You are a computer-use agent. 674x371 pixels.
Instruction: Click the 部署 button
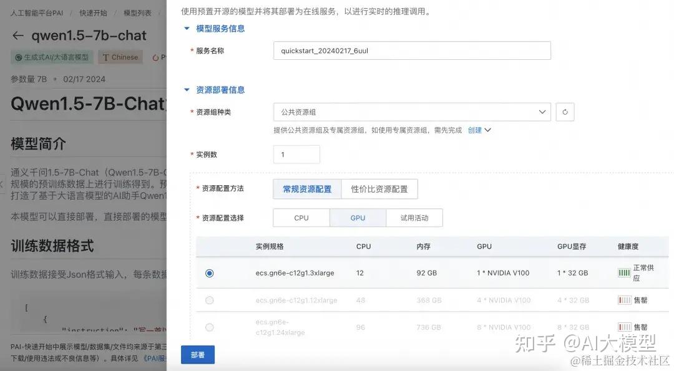tap(198, 355)
